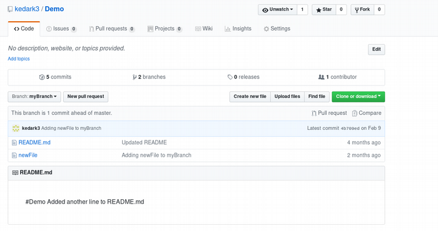Screen dimensions: 438x231
Task: Click the file icon beside newFile
Action: [x=14, y=155]
